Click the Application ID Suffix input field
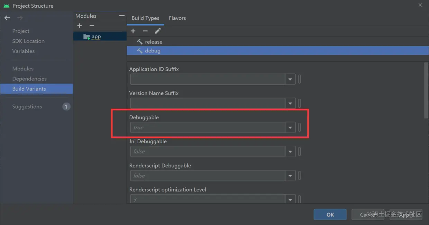Image resolution: width=429 pixels, height=225 pixels. point(208,79)
